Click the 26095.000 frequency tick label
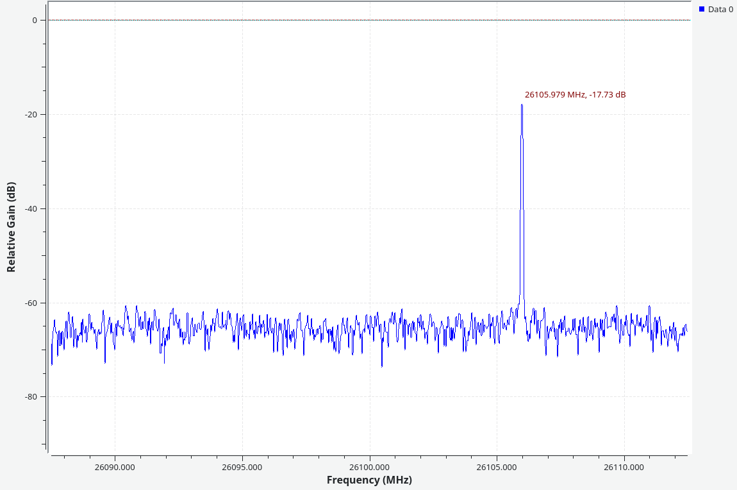737x490 pixels. coord(242,467)
